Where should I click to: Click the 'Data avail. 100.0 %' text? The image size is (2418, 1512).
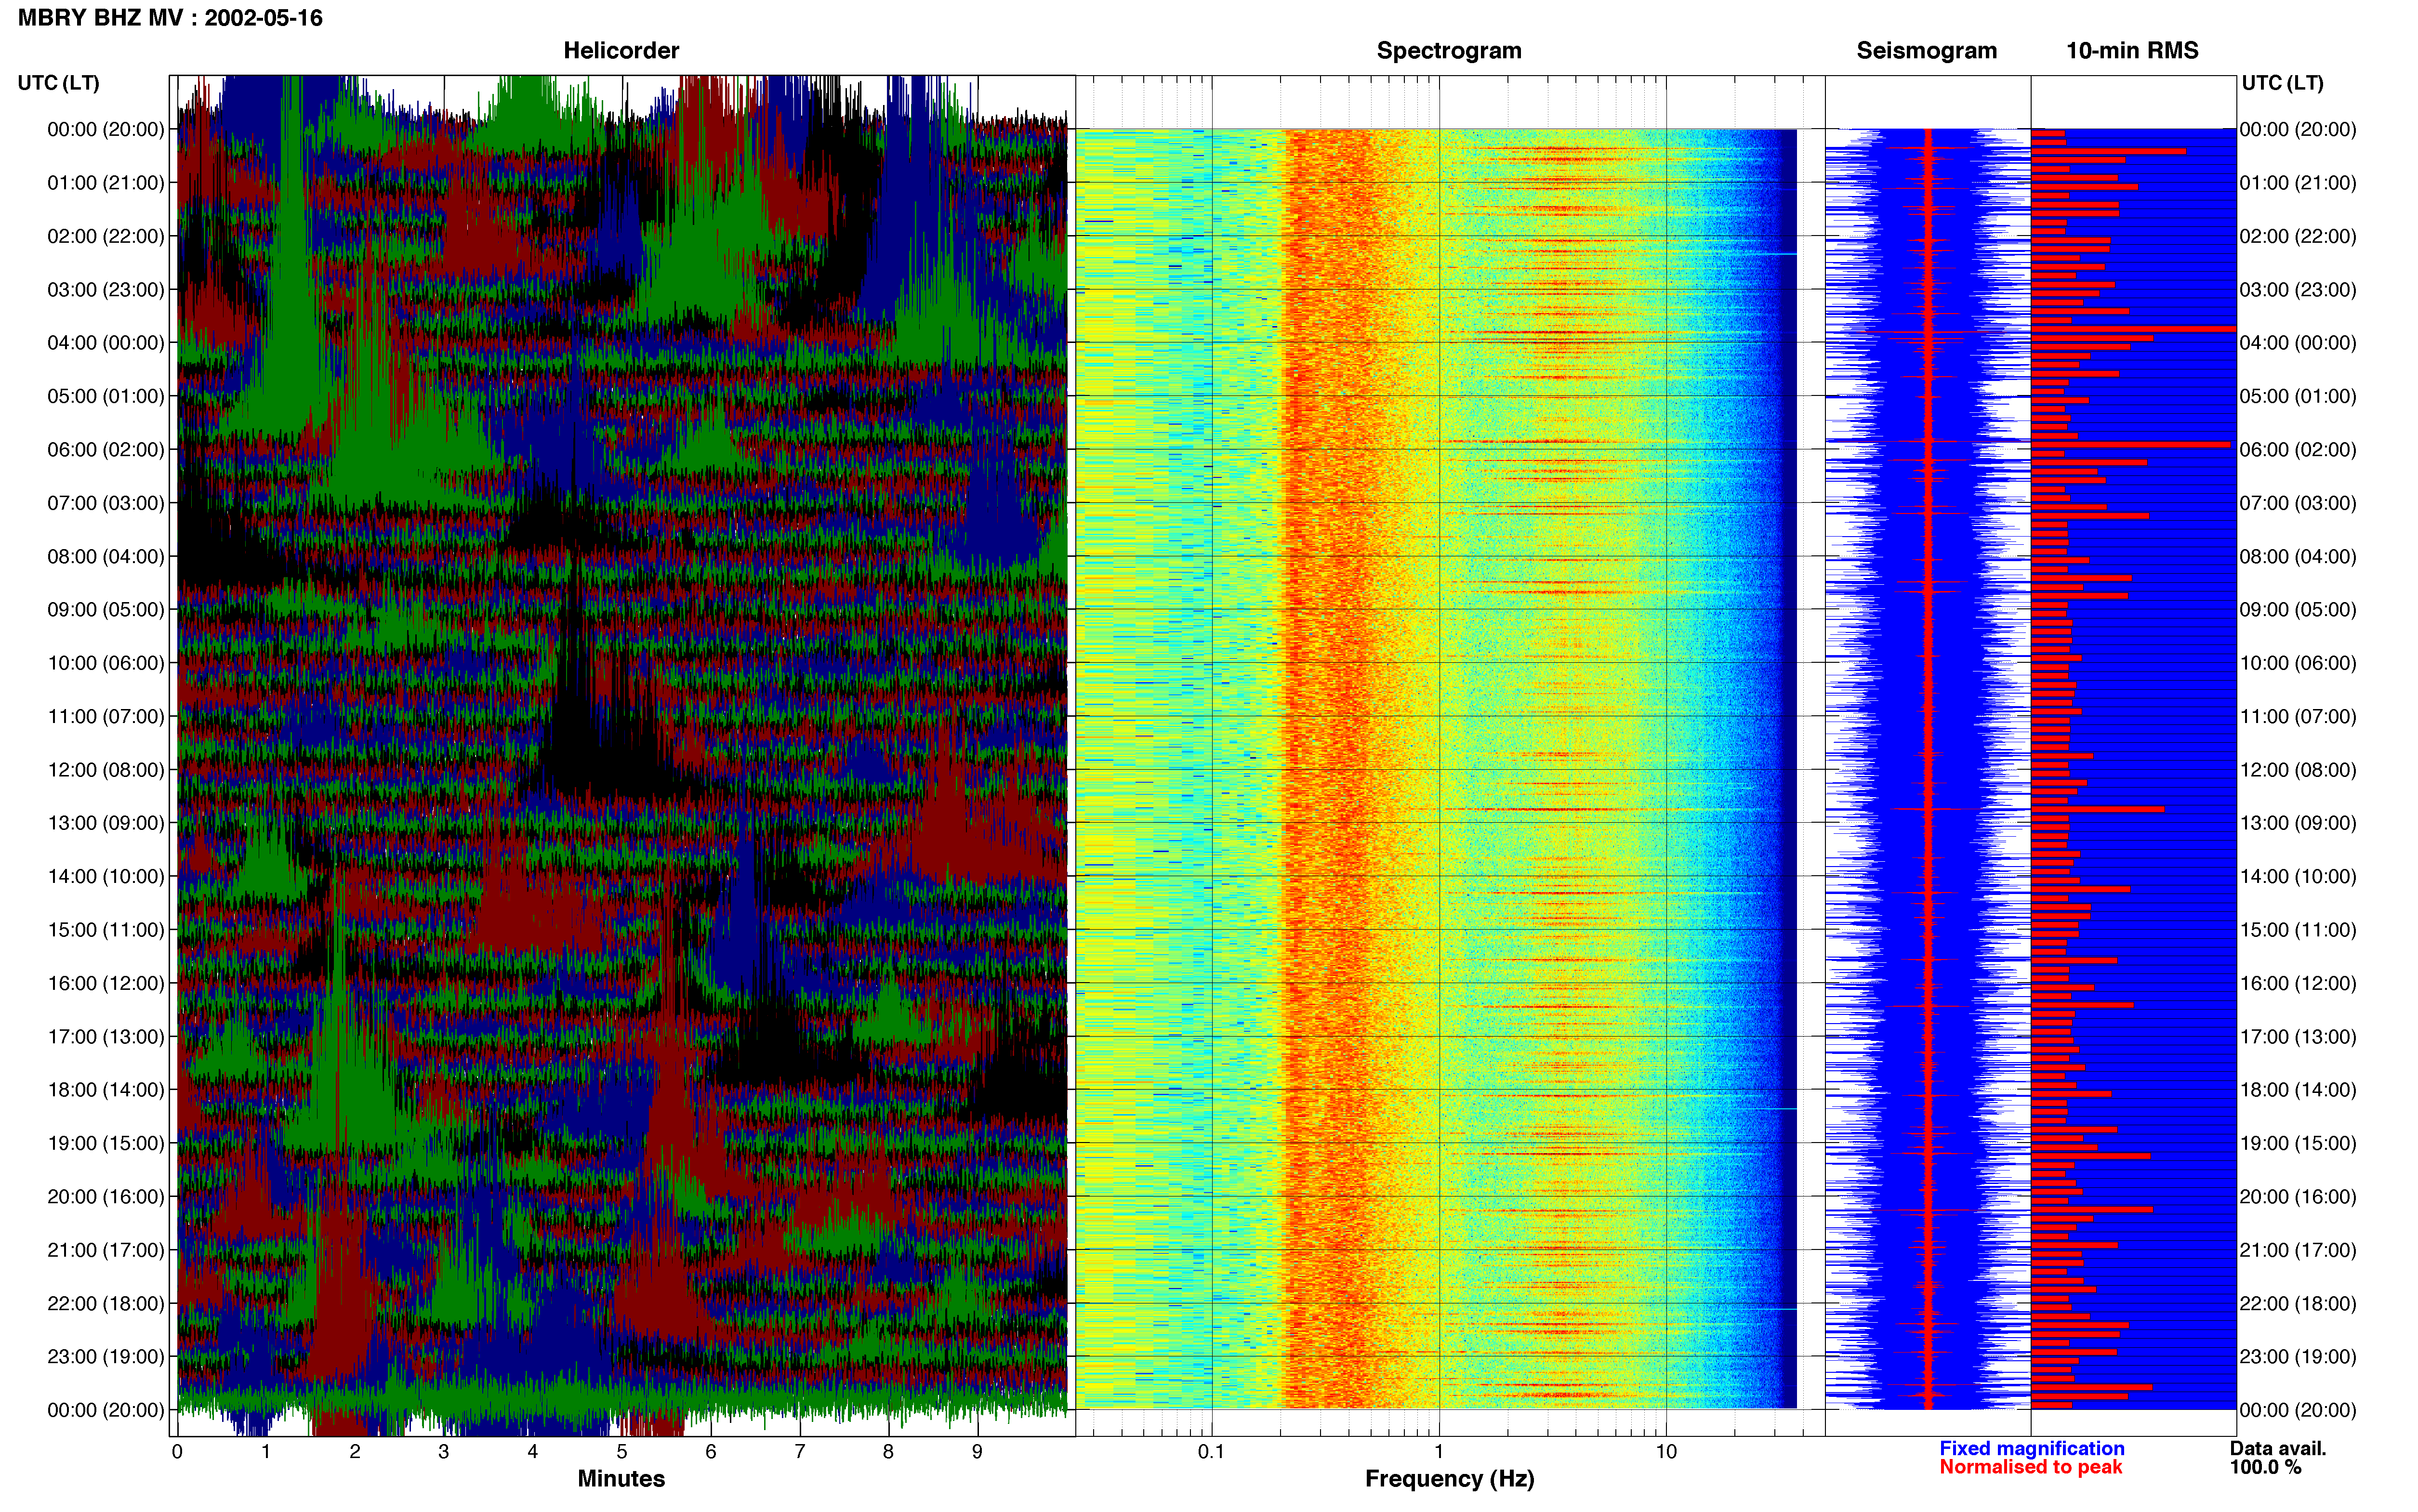(2278, 1458)
